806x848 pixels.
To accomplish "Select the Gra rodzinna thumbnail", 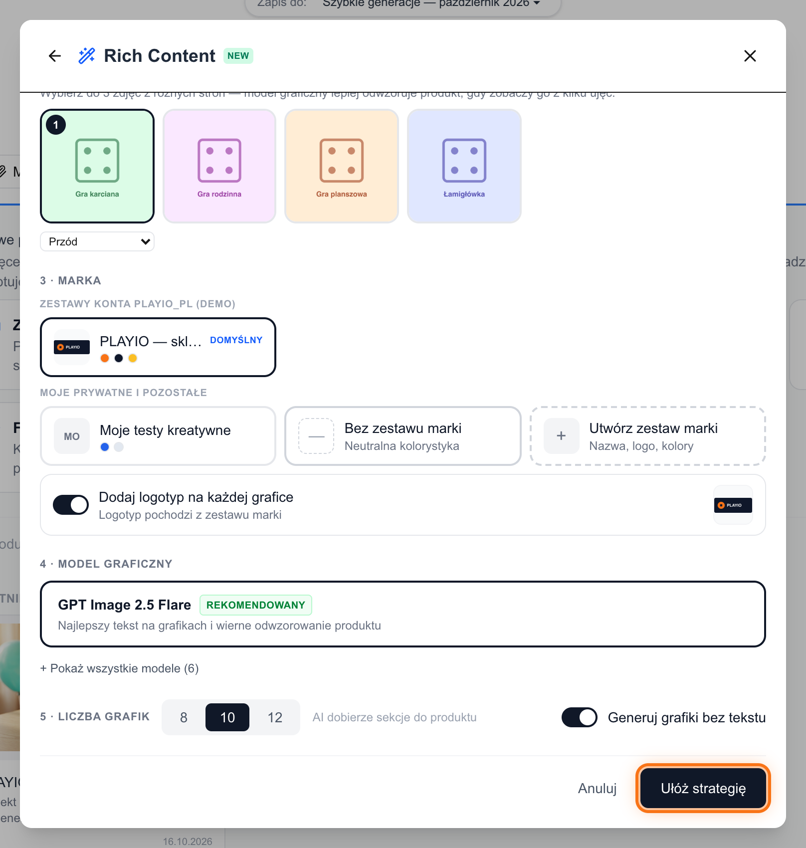I will [x=219, y=166].
